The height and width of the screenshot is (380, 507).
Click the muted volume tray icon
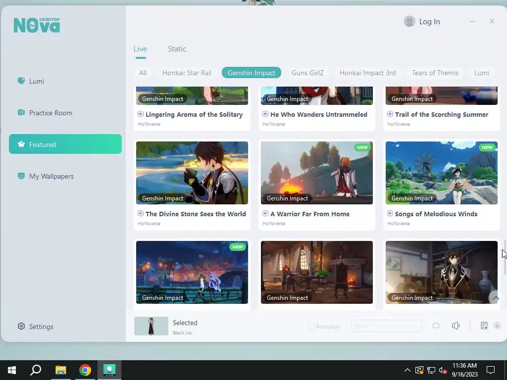pyautogui.click(x=443, y=370)
